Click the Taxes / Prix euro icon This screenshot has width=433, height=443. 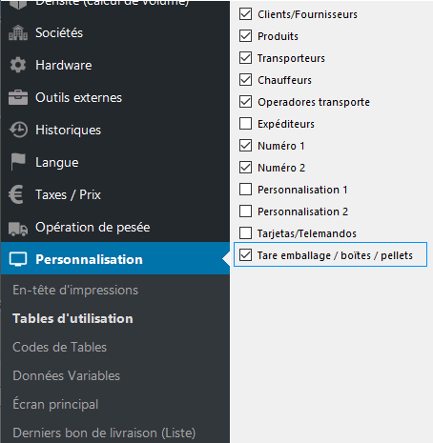[16, 194]
